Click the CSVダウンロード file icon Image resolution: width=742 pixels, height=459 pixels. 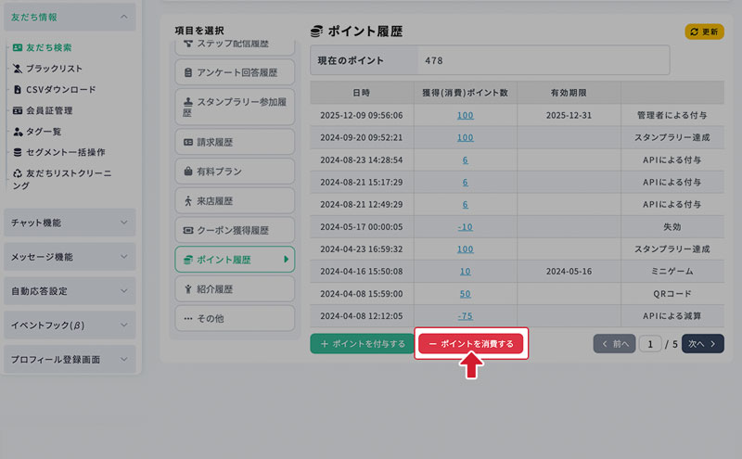pos(18,90)
